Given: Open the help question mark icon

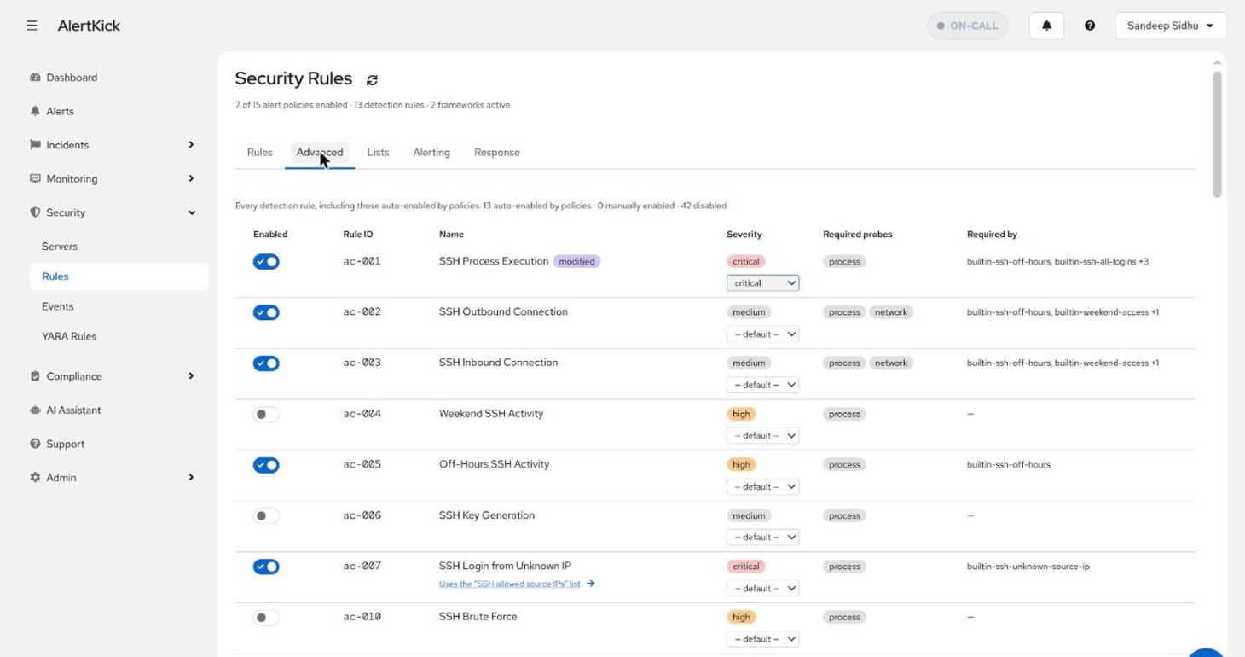Looking at the screenshot, I should pyautogui.click(x=1090, y=26).
